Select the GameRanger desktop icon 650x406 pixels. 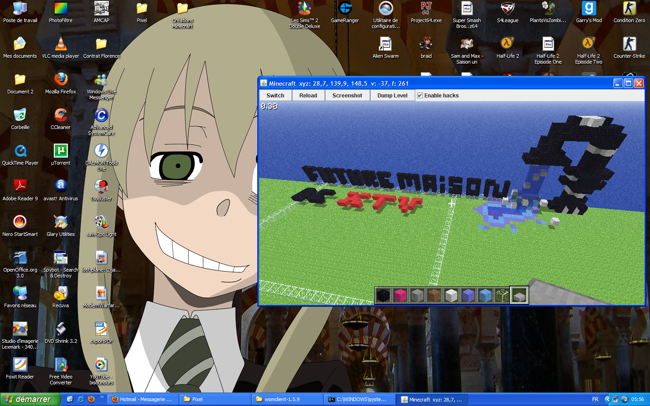[x=345, y=12]
